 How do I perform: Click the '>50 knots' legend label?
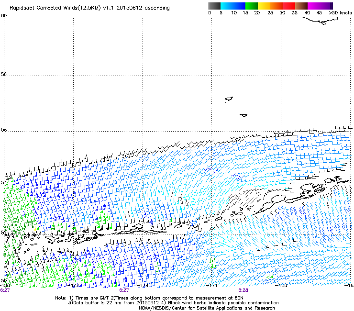point(340,12)
